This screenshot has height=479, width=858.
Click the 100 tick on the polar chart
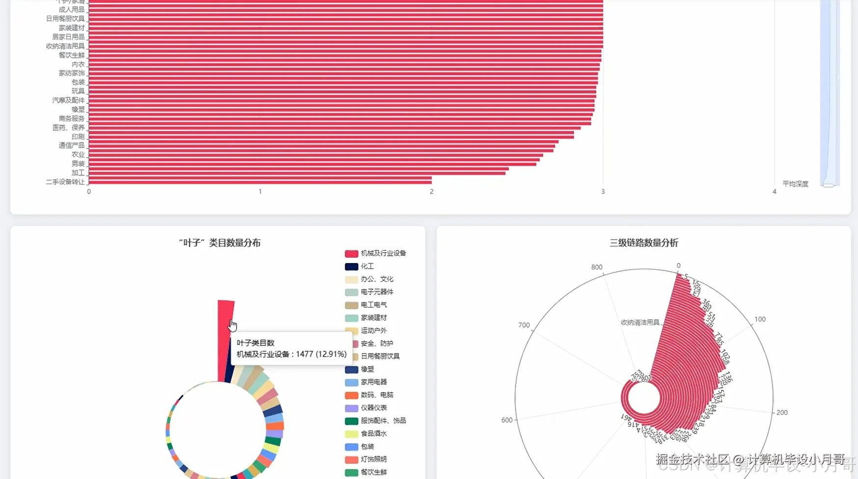[760, 319]
